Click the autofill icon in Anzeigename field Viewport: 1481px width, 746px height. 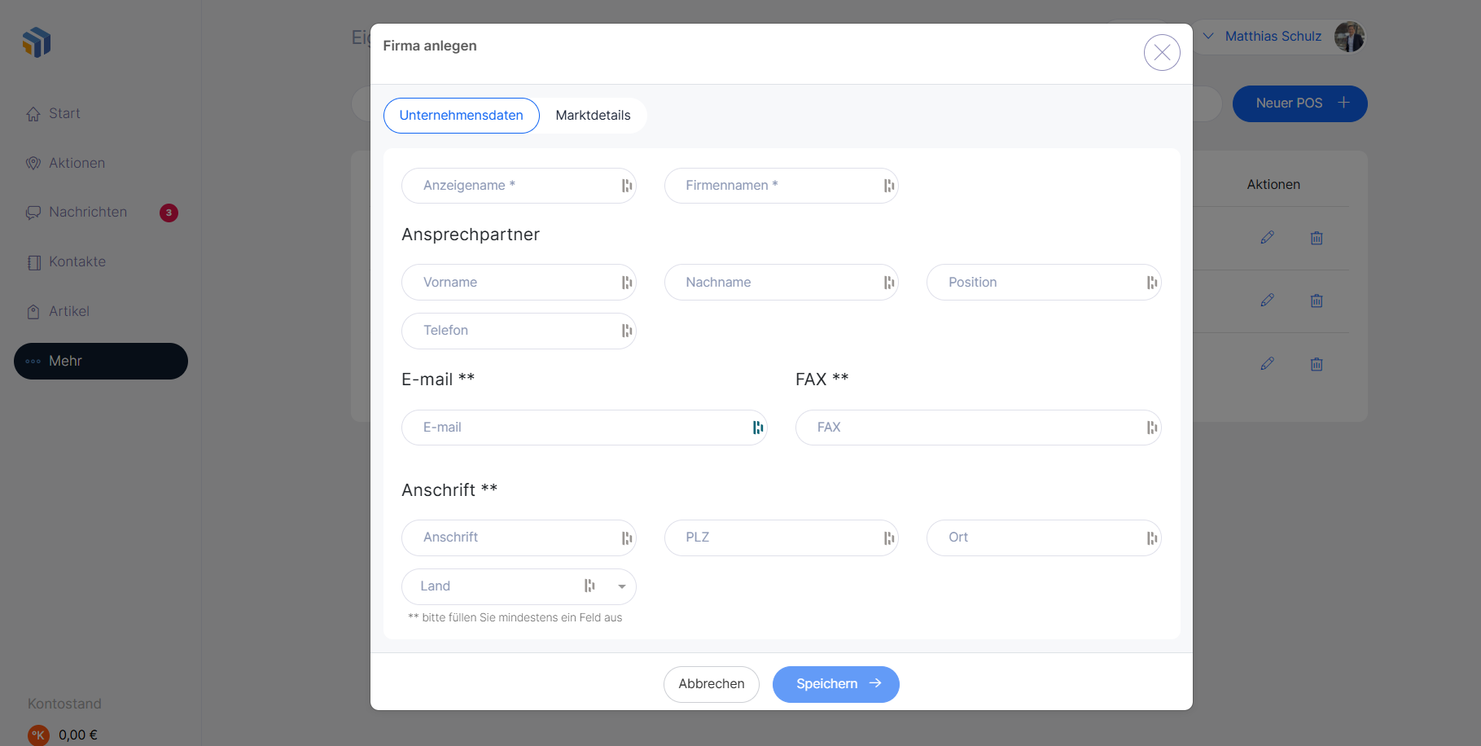click(626, 186)
